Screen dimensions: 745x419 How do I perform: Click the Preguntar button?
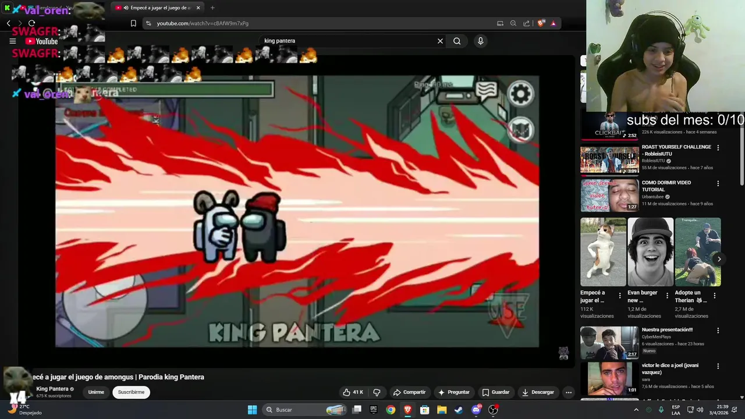(x=454, y=392)
